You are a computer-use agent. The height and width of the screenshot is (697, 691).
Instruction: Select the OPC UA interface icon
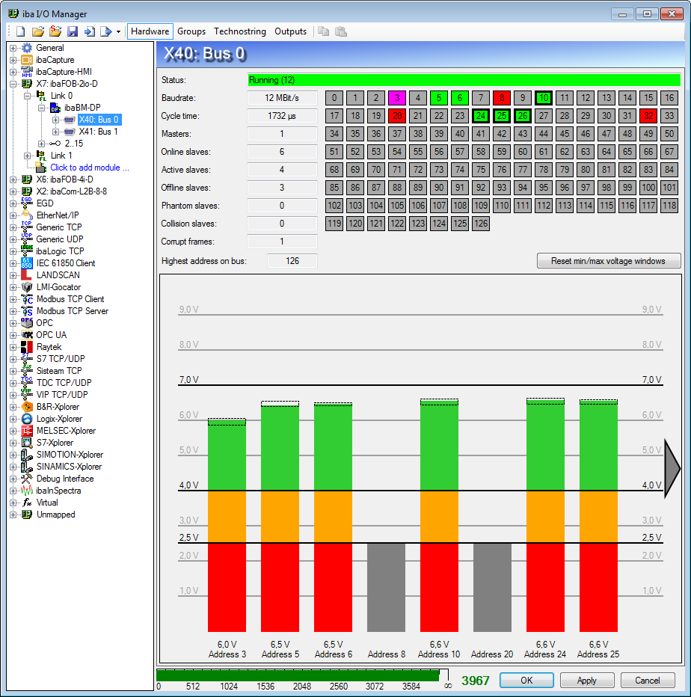pyautogui.click(x=27, y=335)
